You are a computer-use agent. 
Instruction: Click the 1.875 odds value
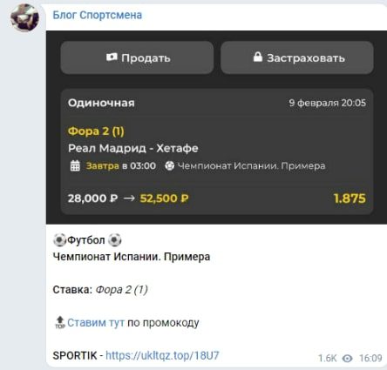pyautogui.click(x=350, y=198)
